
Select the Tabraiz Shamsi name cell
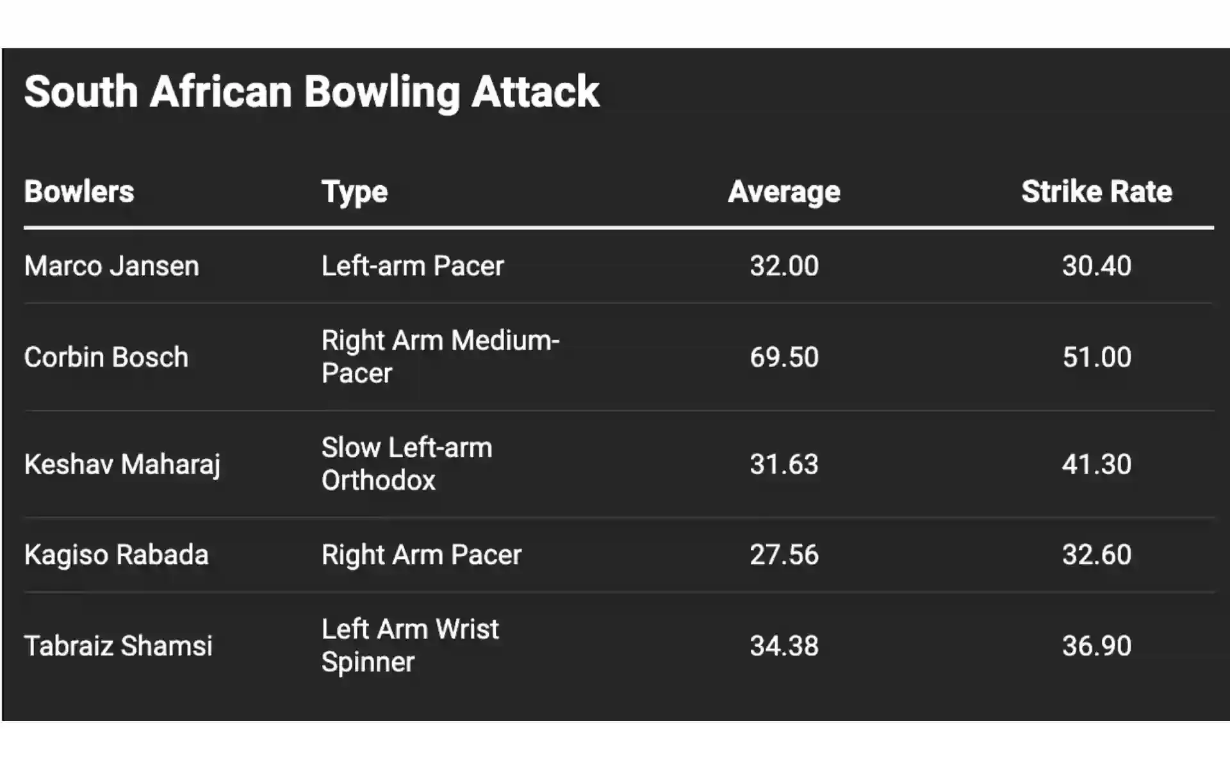118,646
